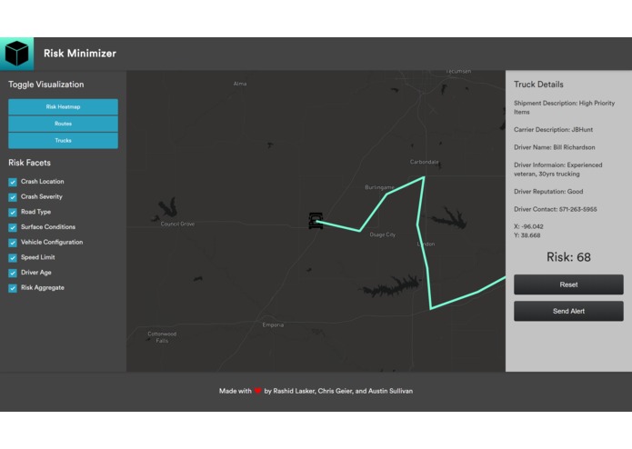The image size is (632, 449).
Task: Click the Cottonwood Falls map label
Action: (x=162, y=337)
